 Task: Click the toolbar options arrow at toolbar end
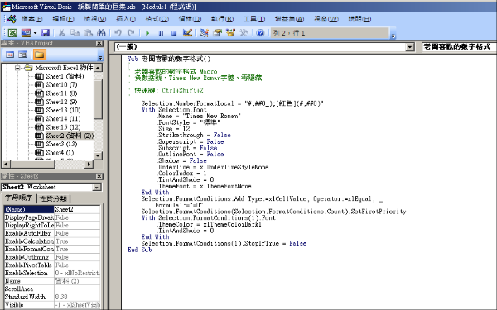pos(393,36)
